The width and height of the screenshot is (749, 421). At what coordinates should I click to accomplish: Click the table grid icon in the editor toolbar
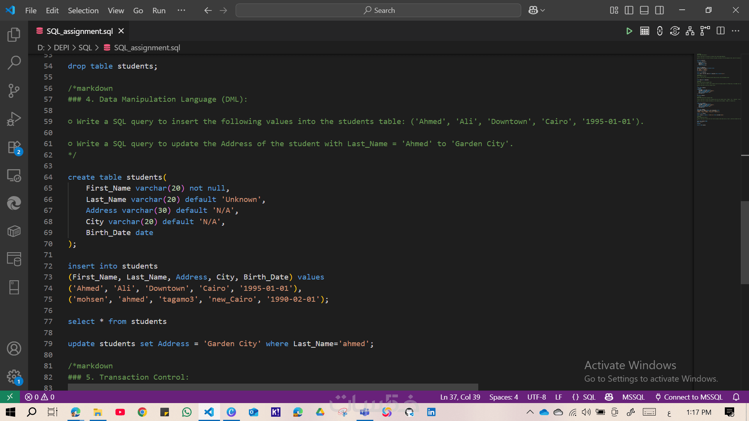pos(644,31)
